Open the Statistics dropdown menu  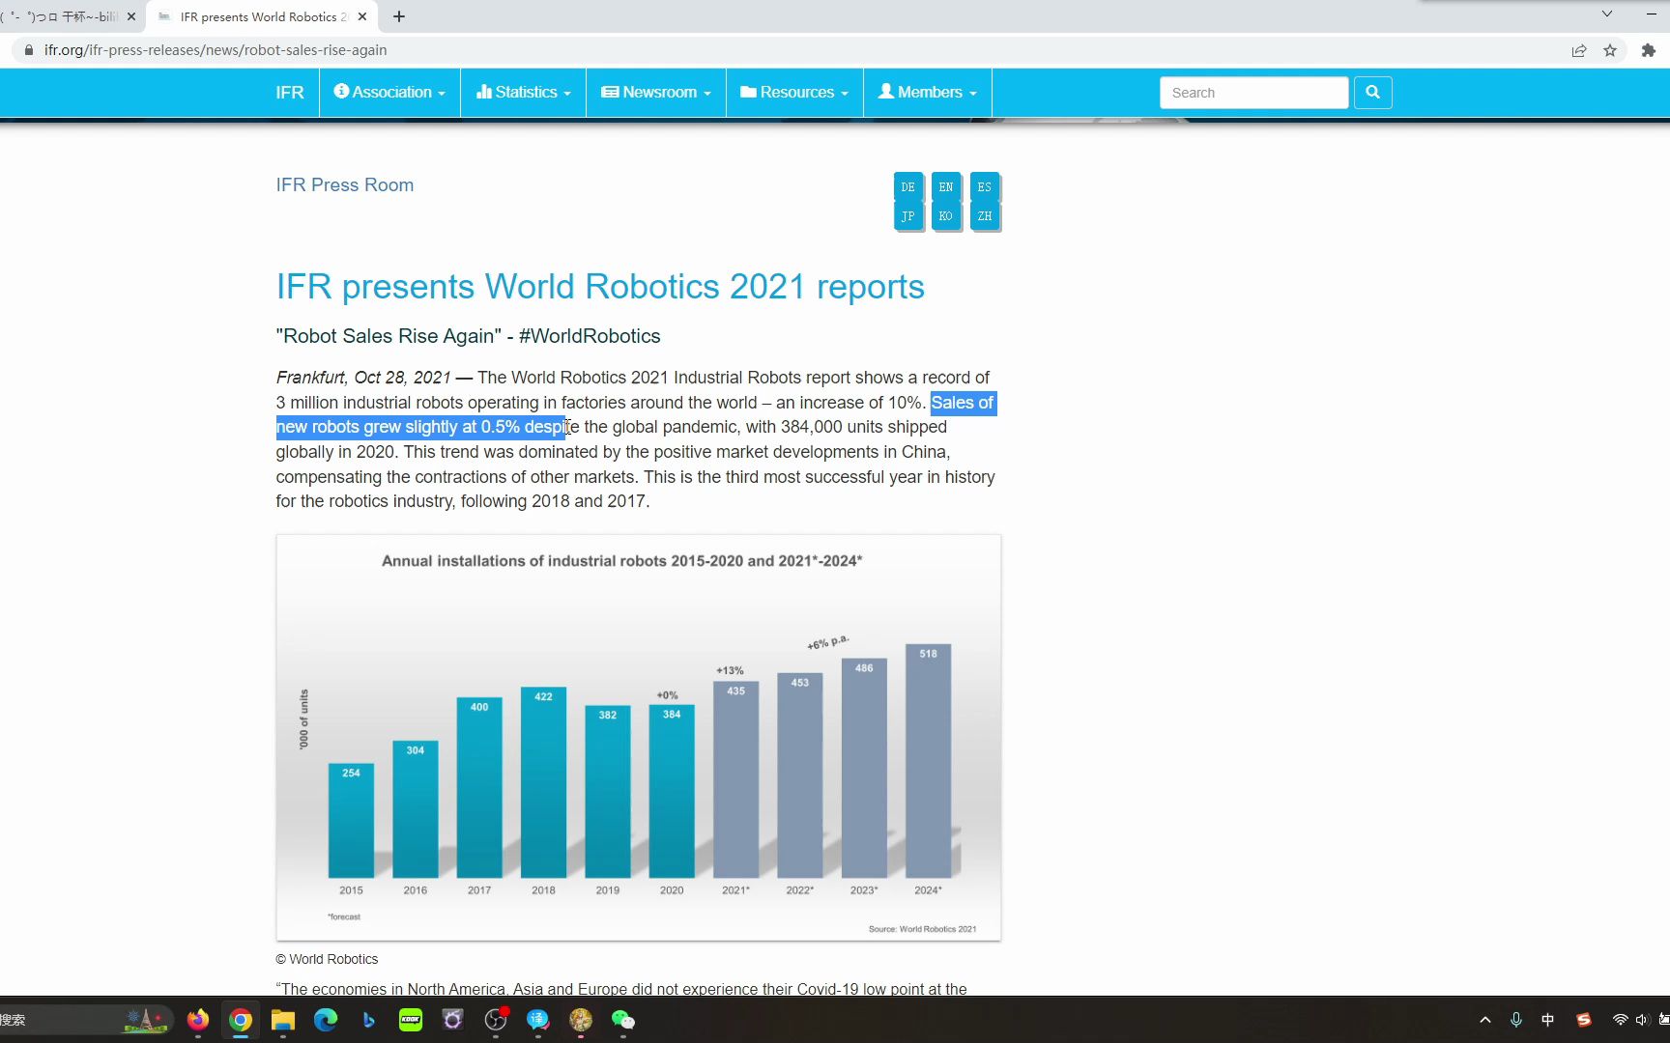coord(523,93)
